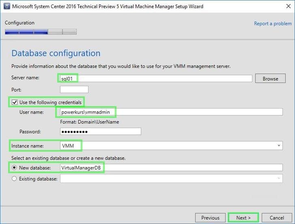Click the Port: label
The image size is (295, 224).
tap(16, 90)
